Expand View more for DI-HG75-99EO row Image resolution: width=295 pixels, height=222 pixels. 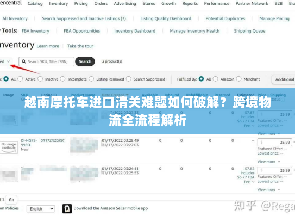click(268, 162)
